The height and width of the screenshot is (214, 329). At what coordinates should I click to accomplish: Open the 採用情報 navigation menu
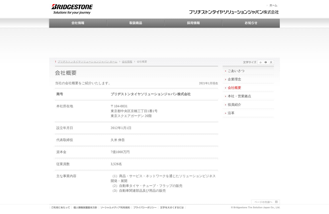(x=193, y=23)
